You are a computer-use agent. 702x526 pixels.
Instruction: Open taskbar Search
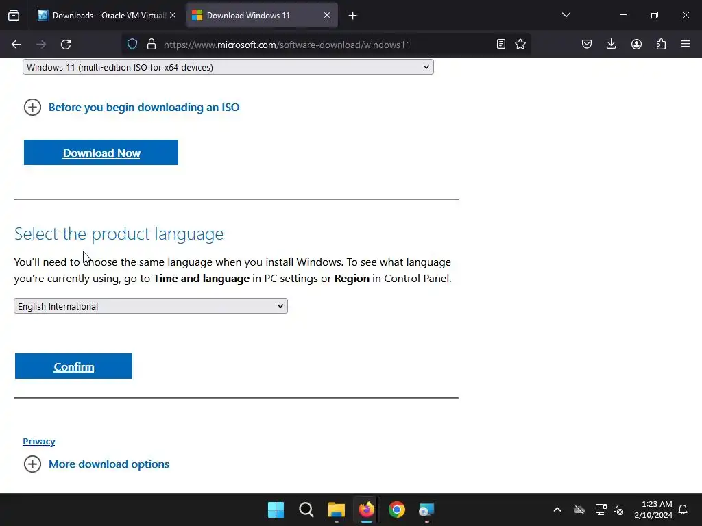pos(306,510)
